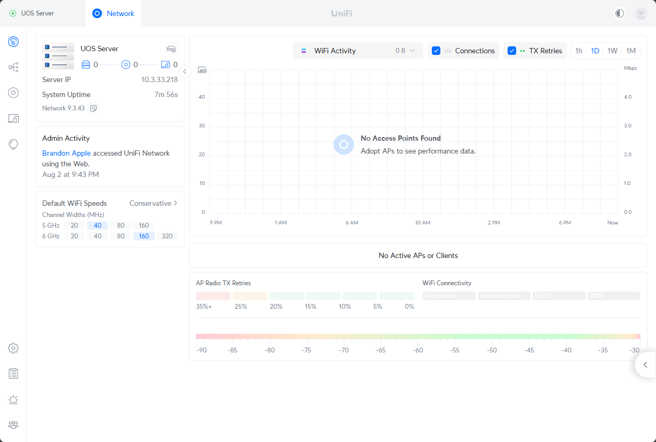The image size is (656, 442).
Task: Select 320 MHz width for 6 GHz
Action: (x=168, y=236)
